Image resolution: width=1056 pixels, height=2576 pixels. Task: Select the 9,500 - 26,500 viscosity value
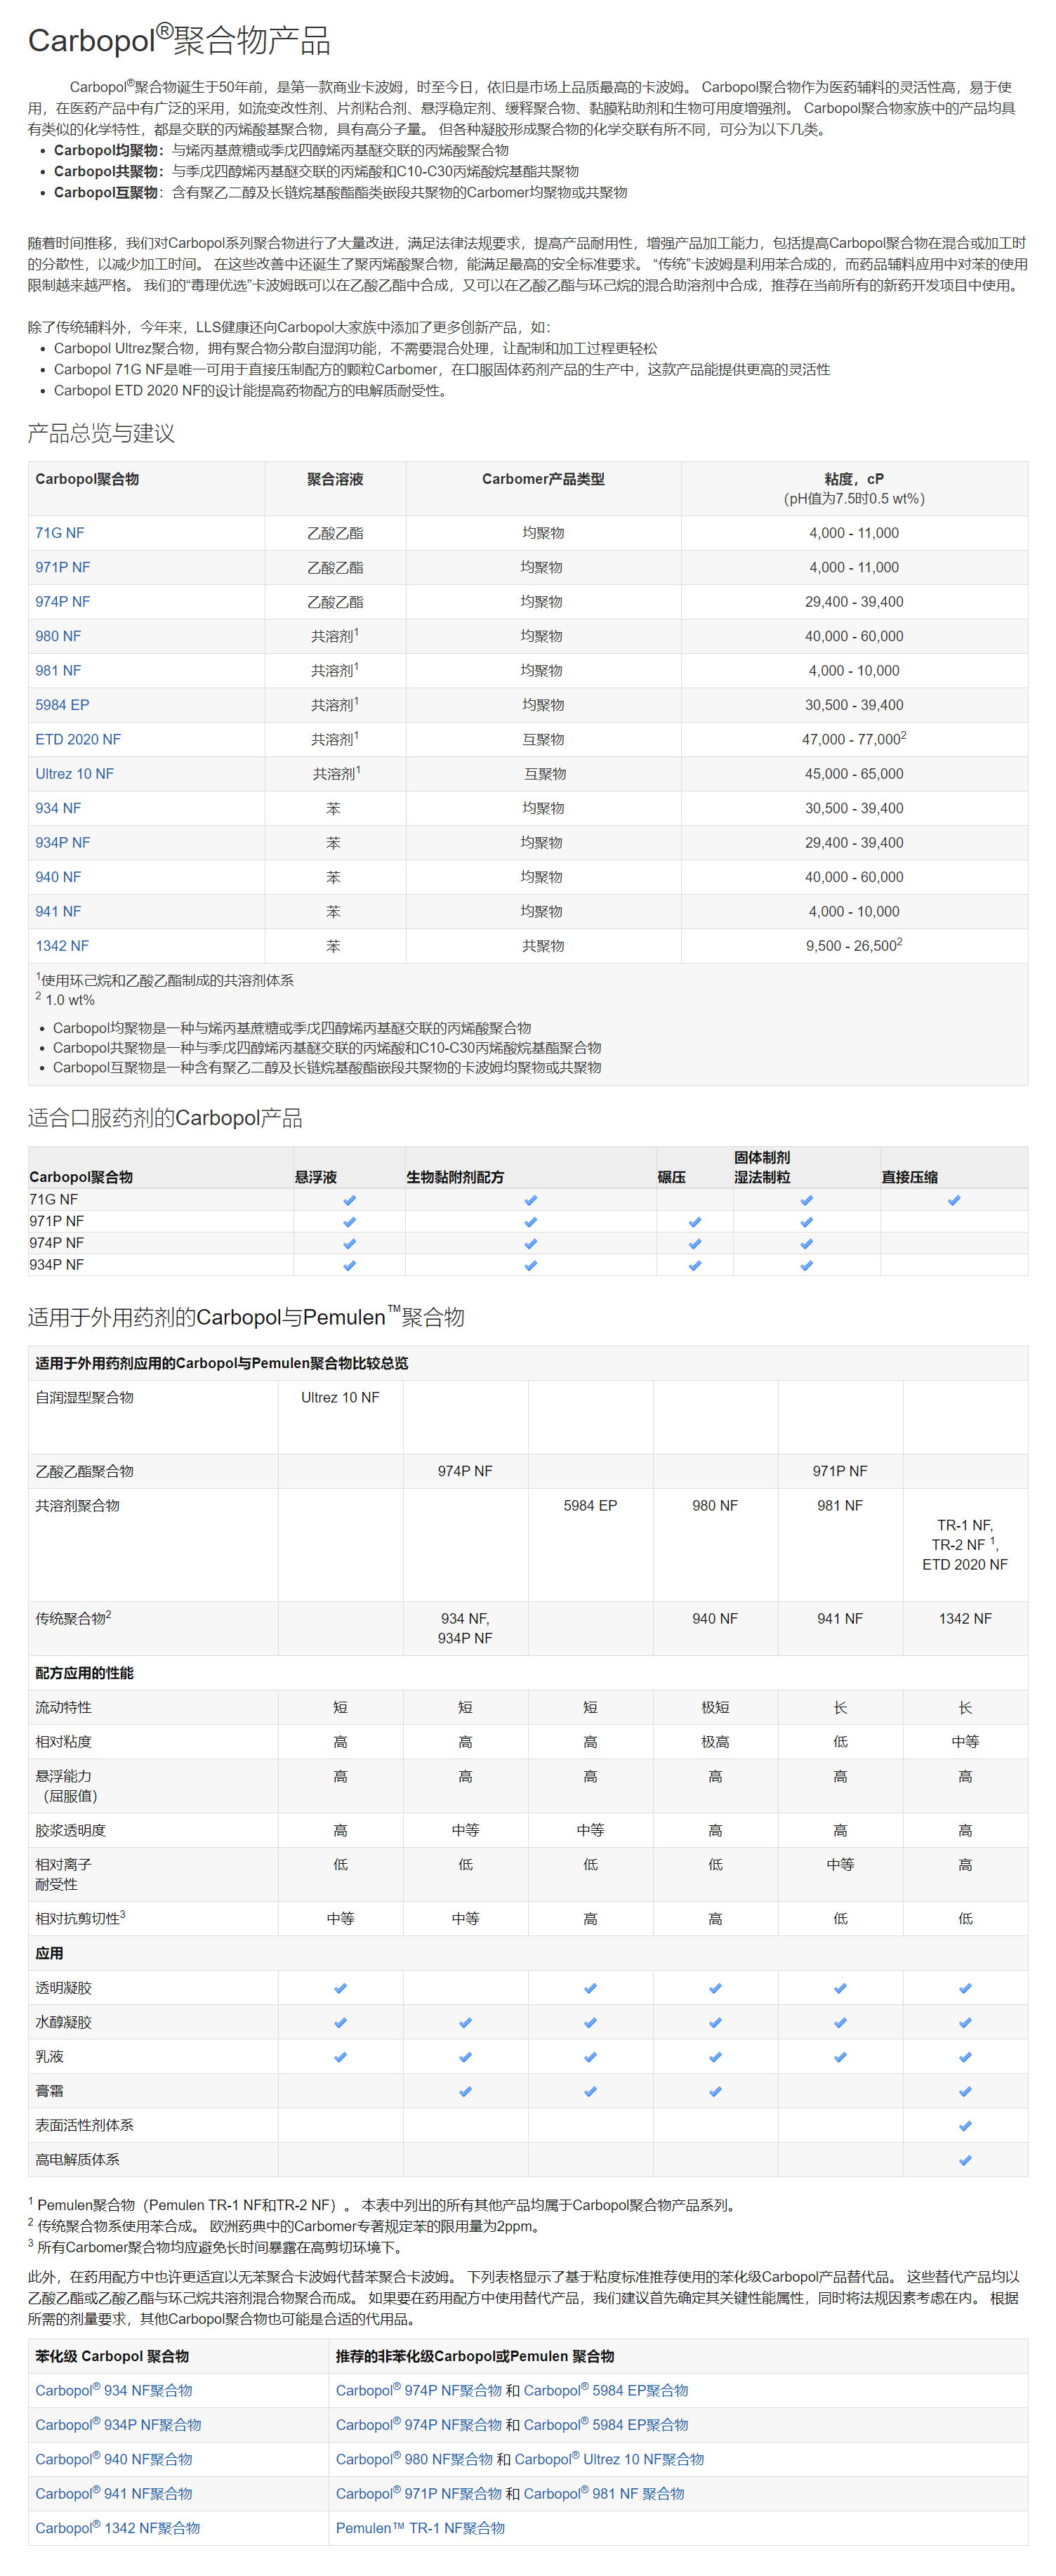[x=854, y=945]
